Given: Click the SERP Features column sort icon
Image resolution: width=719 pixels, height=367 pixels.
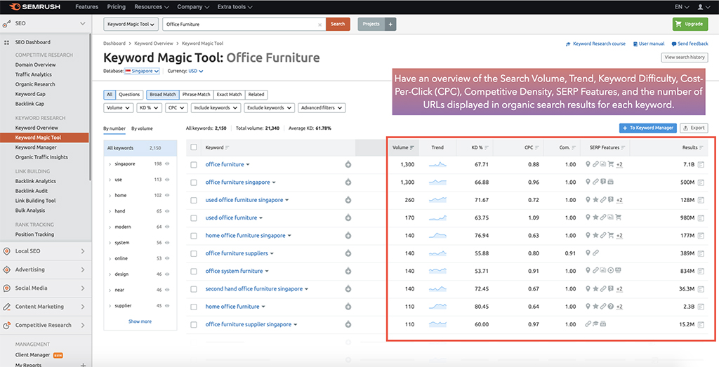Looking at the screenshot, I should coord(624,147).
